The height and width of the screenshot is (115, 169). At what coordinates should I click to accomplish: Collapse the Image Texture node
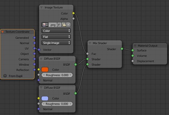click(42, 8)
